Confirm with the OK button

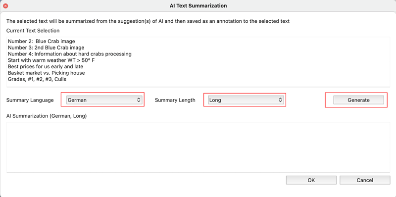[x=311, y=180]
